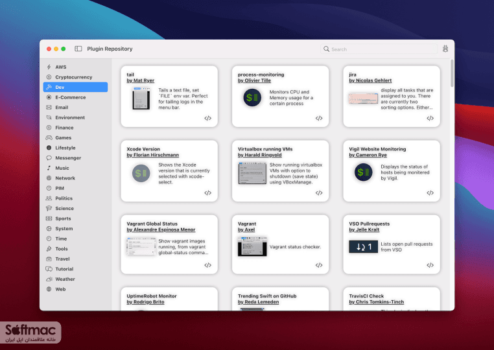Viewport: 494px width, 350px height.
Task: Click the Sports sidebar icon
Action: 49,218
